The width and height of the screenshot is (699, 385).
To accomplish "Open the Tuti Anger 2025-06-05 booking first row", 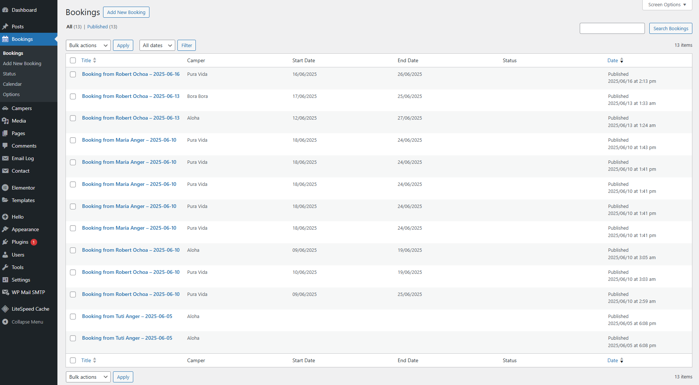I will coord(127,316).
